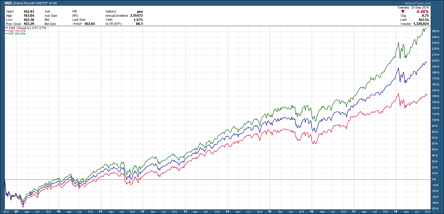The height and width of the screenshot is (214, 444).
Task: Click the EPS label
Action: coord(76,16)
